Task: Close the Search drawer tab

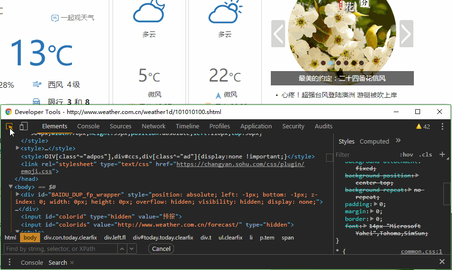Action: 72,262
